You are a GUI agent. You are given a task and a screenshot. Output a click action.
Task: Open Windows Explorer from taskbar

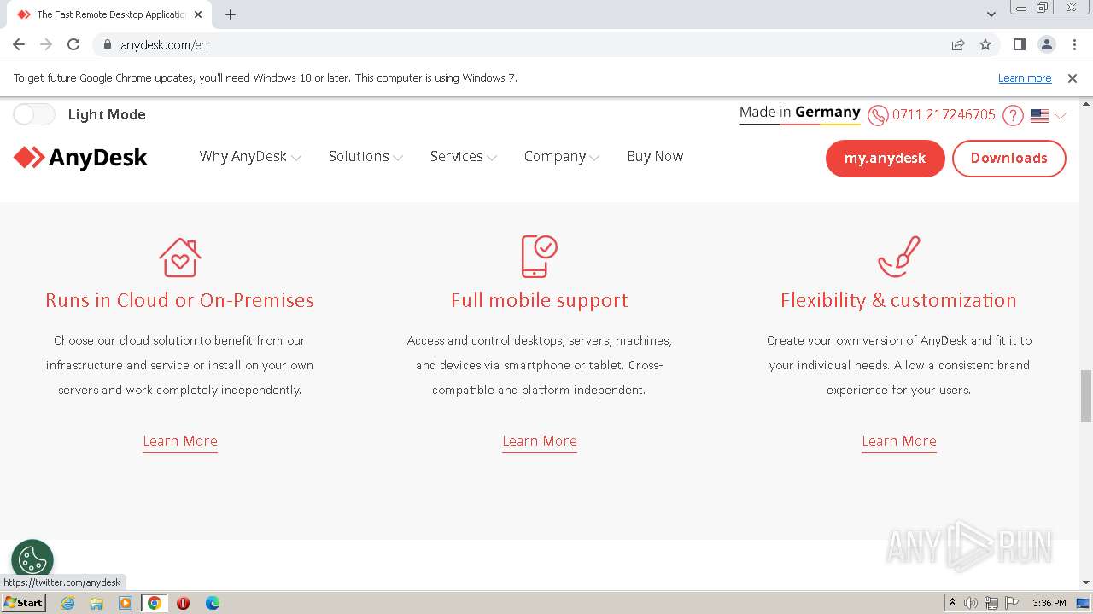click(96, 603)
